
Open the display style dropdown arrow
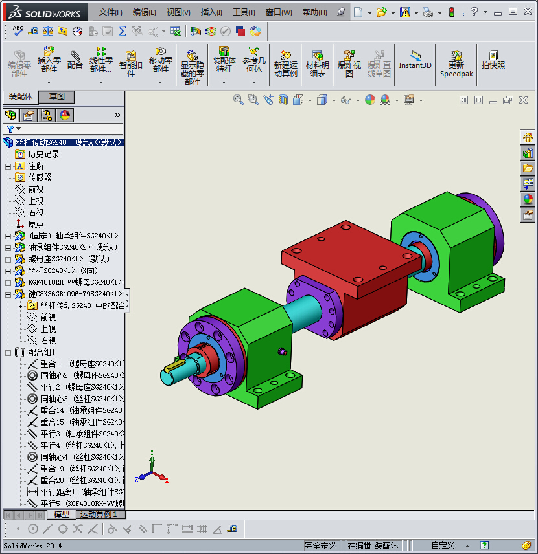334,101
